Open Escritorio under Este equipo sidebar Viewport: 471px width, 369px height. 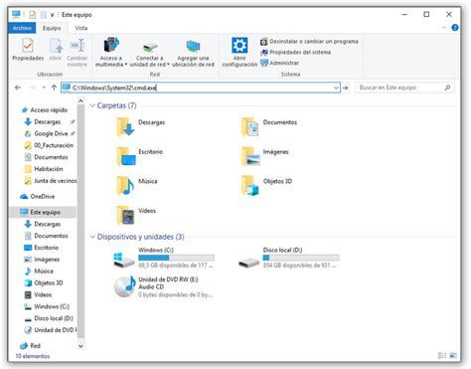pyautogui.click(x=42, y=248)
